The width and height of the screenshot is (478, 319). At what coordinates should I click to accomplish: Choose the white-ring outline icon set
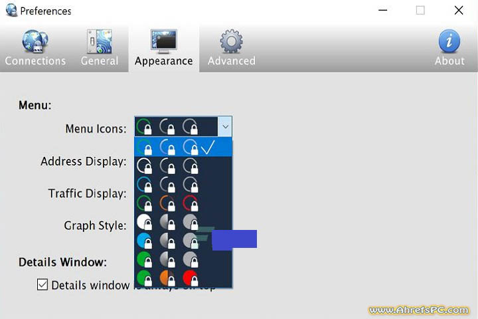pyautogui.click(x=183, y=165)
